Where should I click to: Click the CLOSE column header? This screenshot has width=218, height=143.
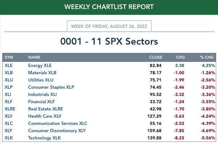(156, 57)
